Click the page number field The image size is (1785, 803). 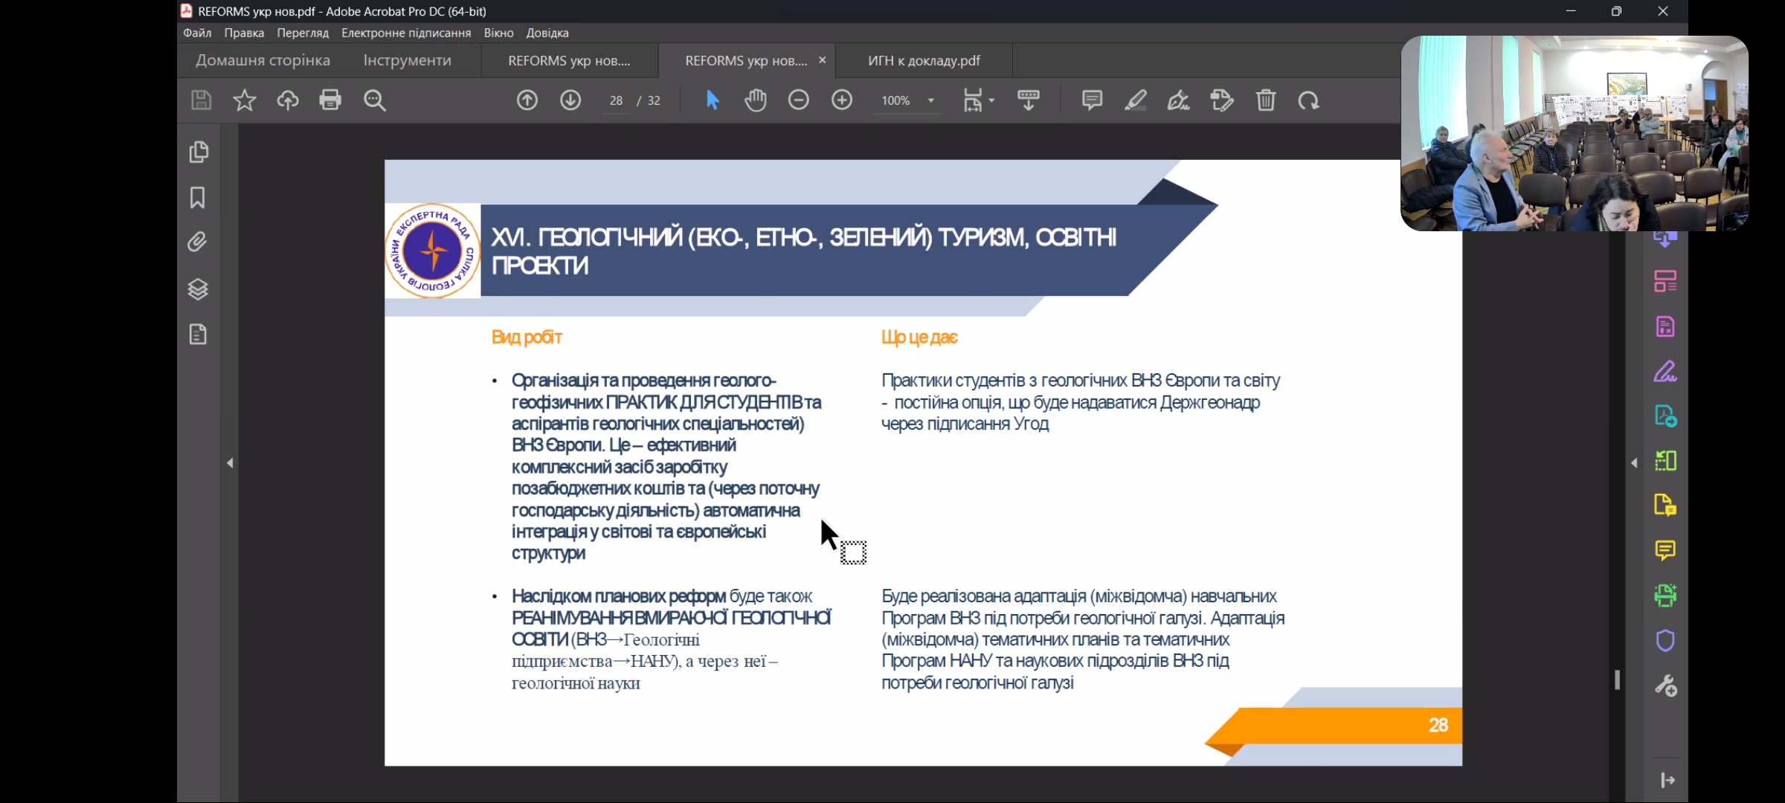coord(616,100)
